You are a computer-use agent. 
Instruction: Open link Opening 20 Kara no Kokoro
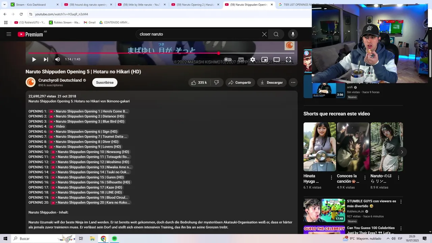91,202
